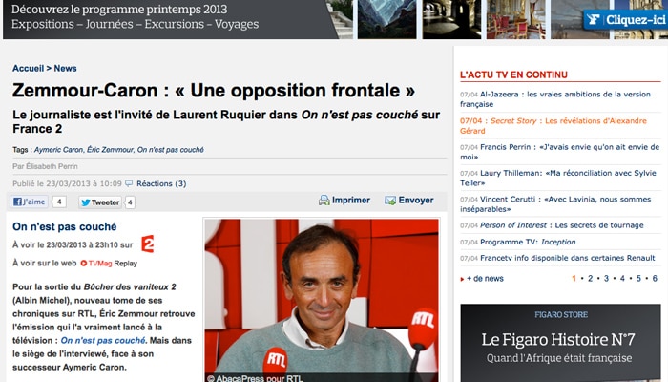
Task: Expand more news via + de news arrow
Action: pos(462,279)
